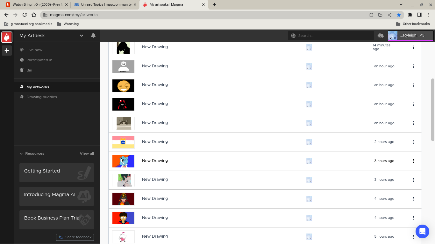Image resolution: width=435 pixels, height=244 pixels.
Task: Go to browser home page
Action: pos(34,15)
